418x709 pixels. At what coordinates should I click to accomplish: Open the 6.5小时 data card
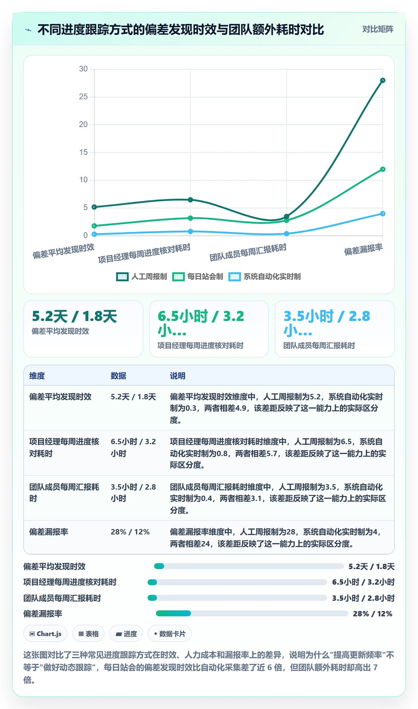pyautogui.click(x=209, y=329)
